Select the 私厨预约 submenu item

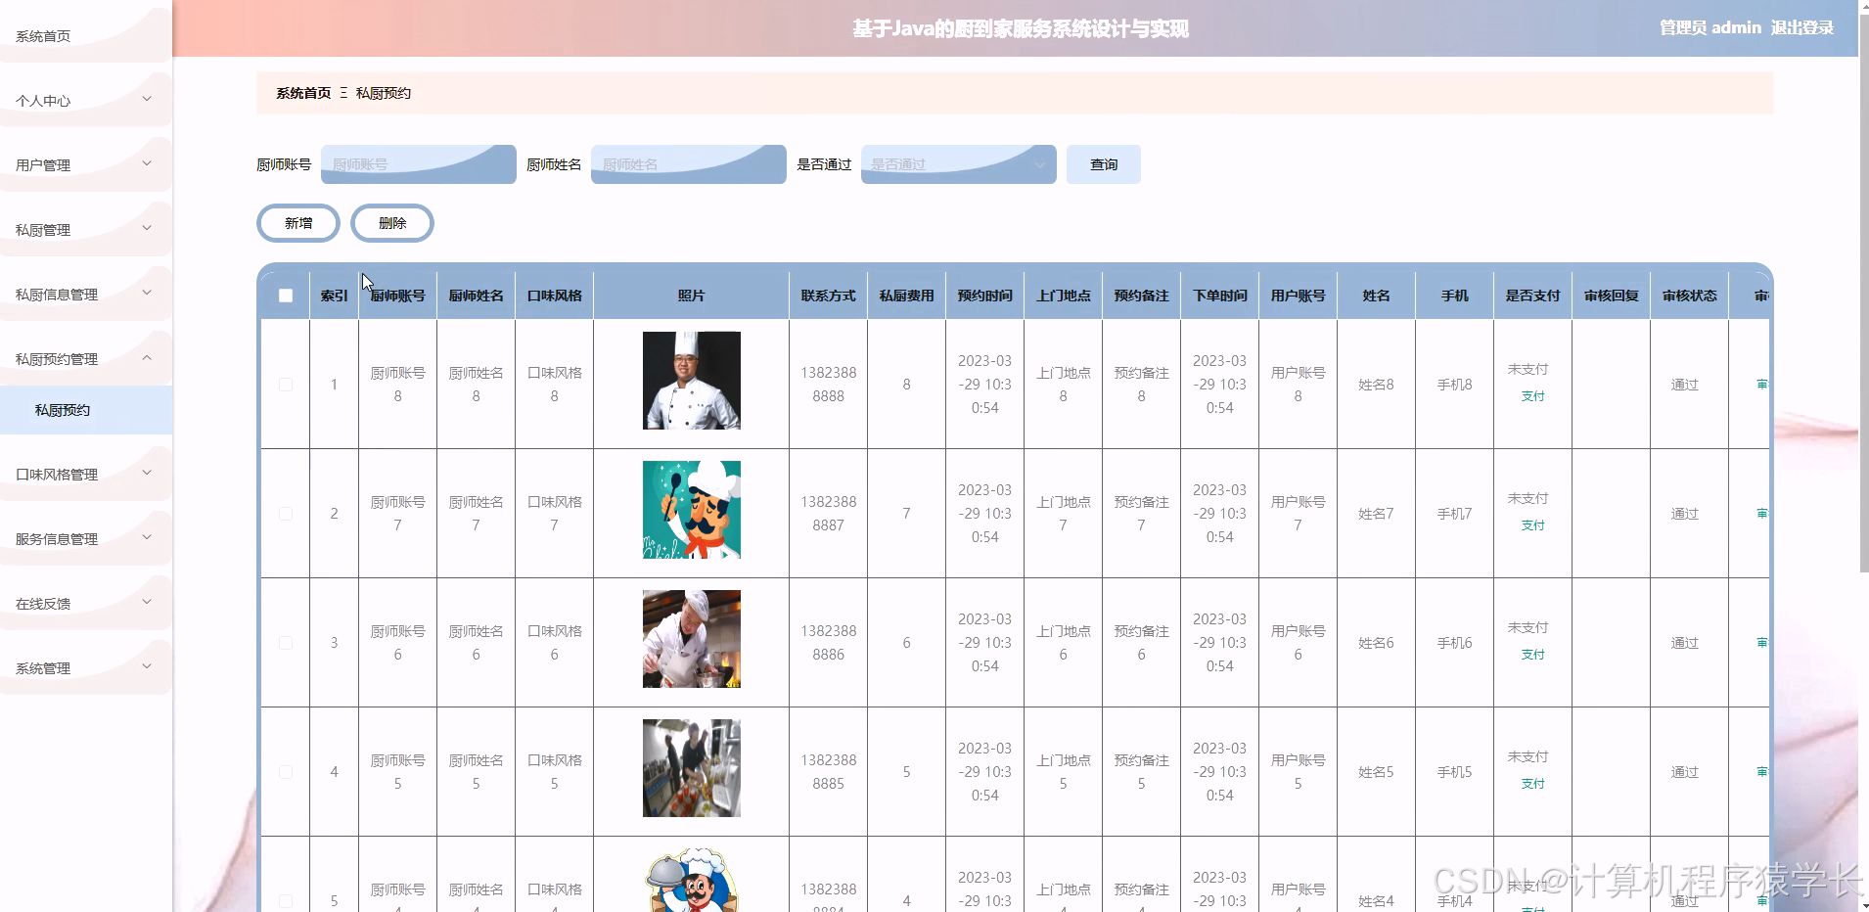coord(86,410)
